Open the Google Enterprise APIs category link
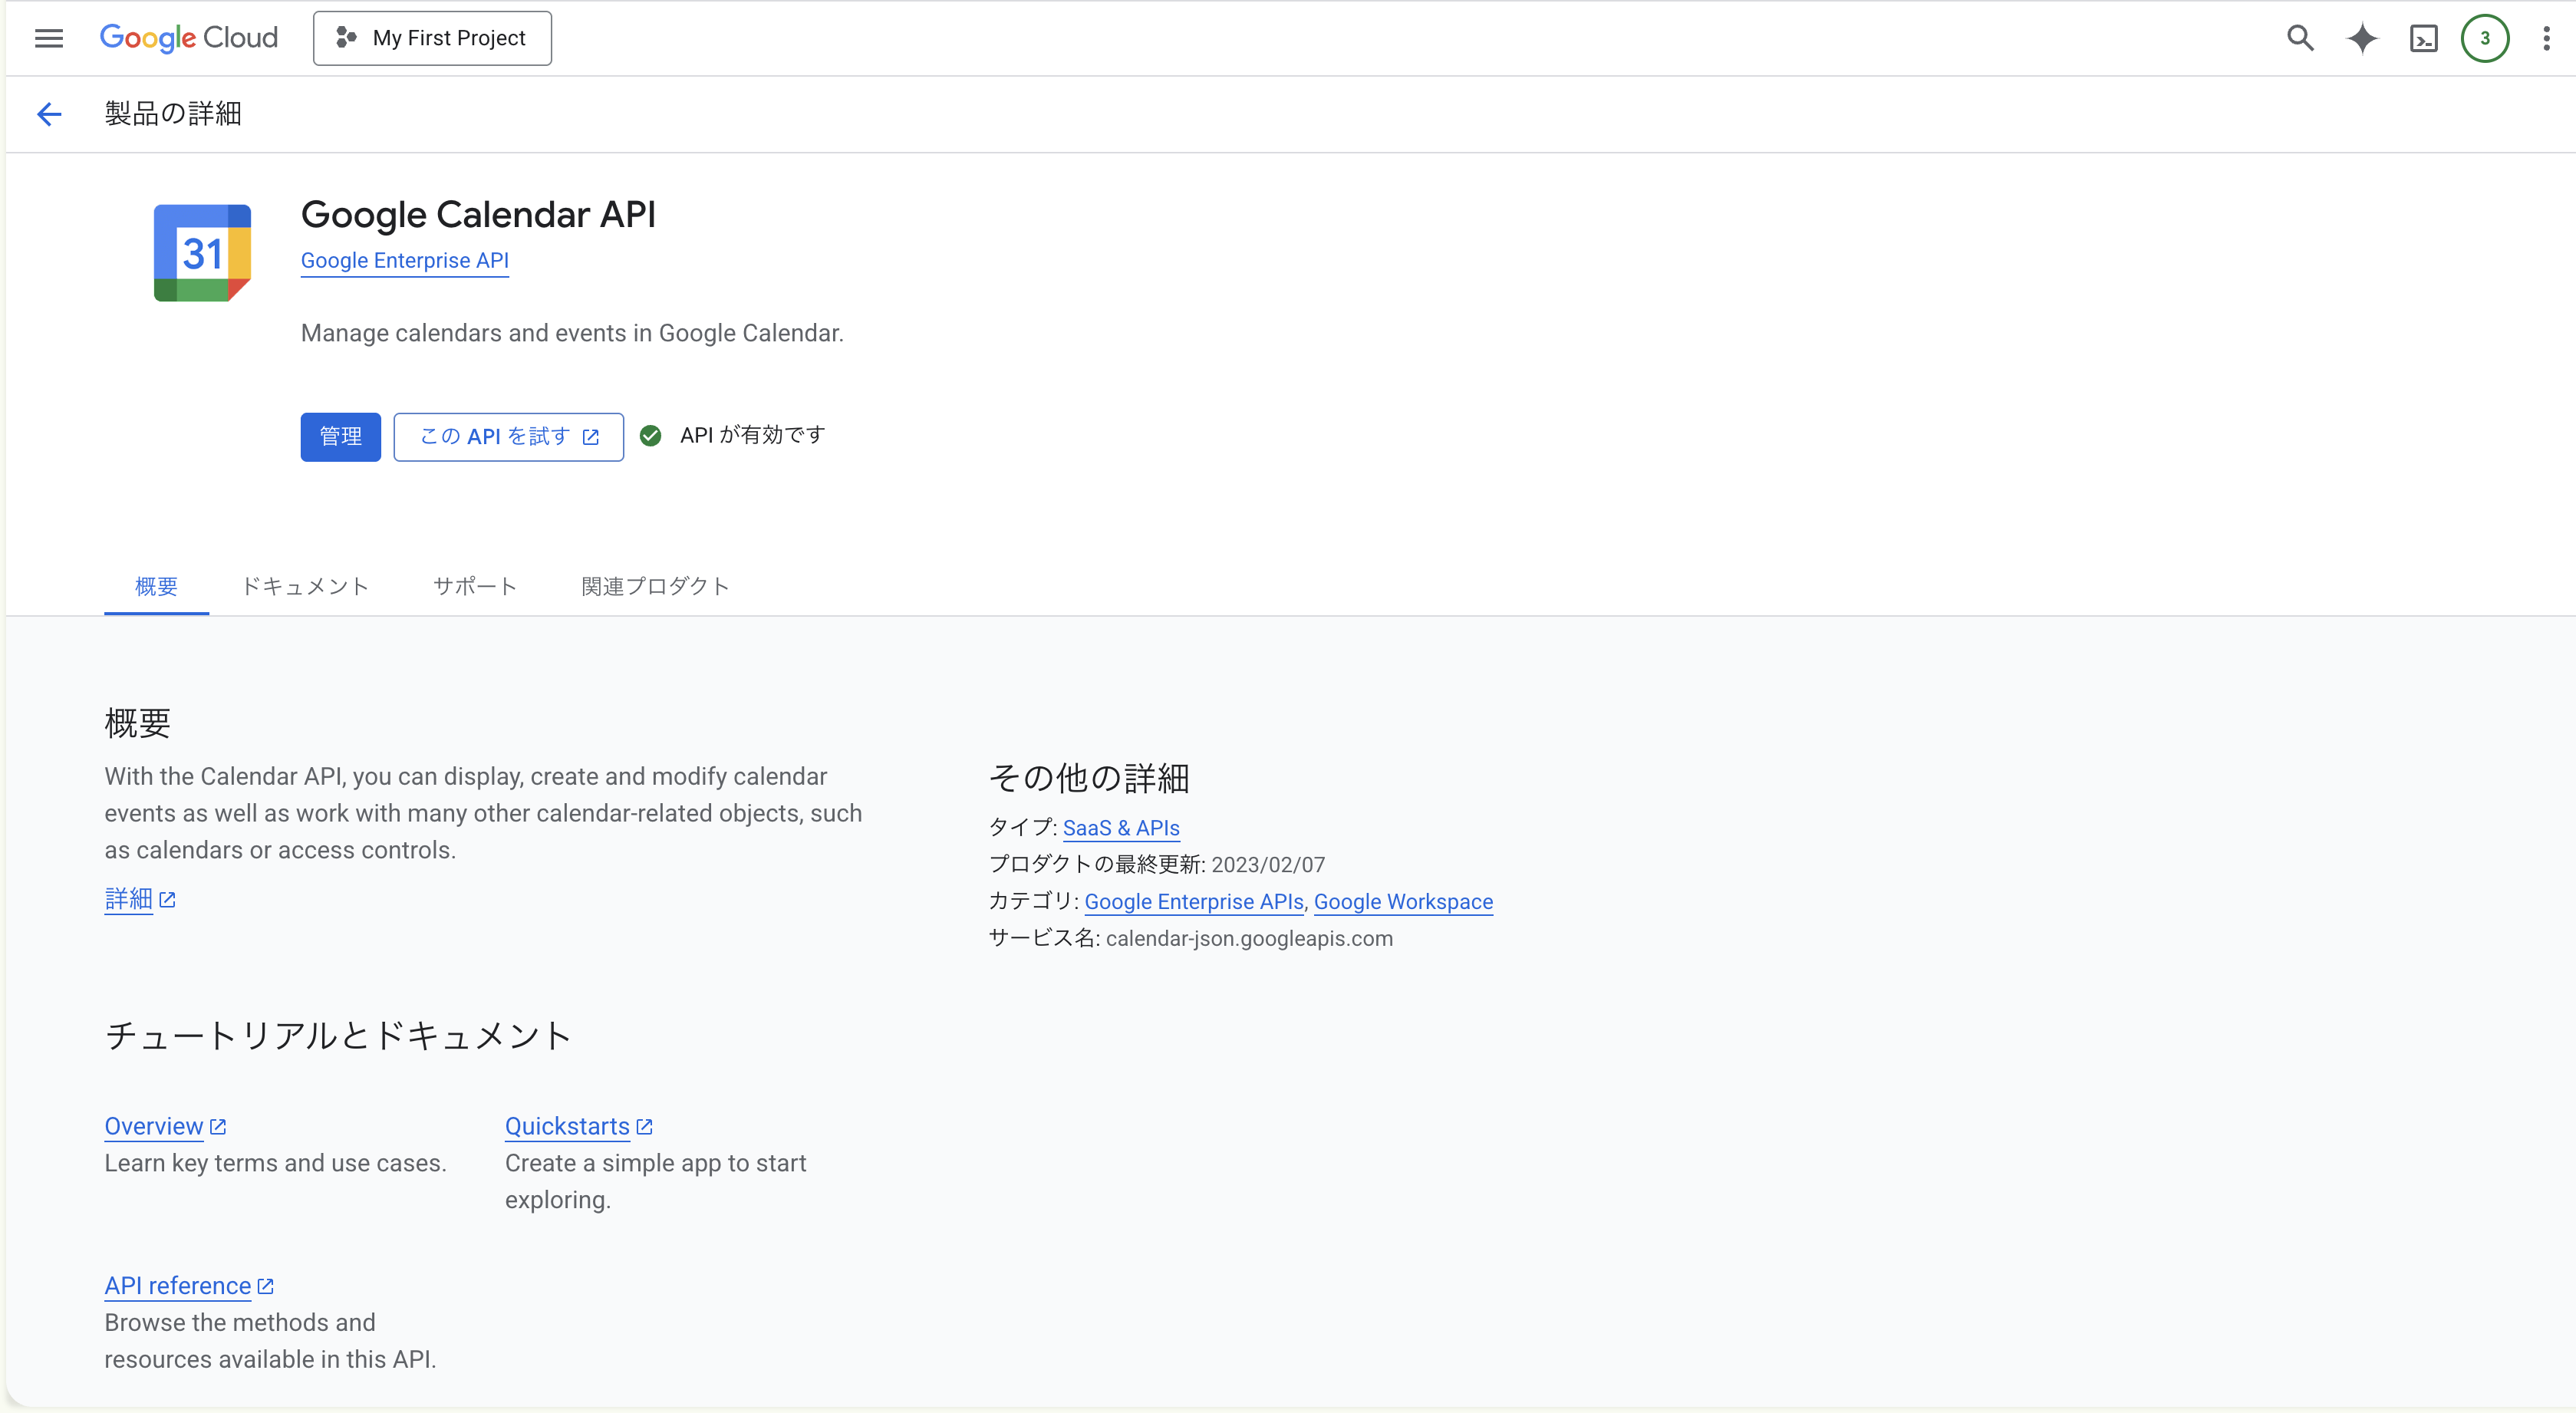The image size is (2576, 1413). 1194,901
